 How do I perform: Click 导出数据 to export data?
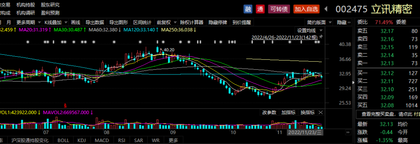(94, 22)
